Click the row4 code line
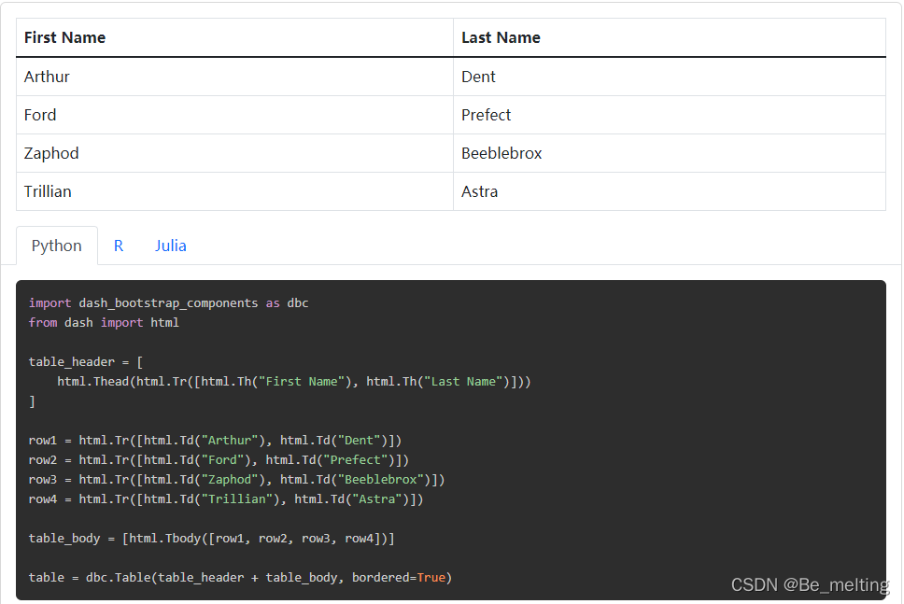 pos(226,499)
